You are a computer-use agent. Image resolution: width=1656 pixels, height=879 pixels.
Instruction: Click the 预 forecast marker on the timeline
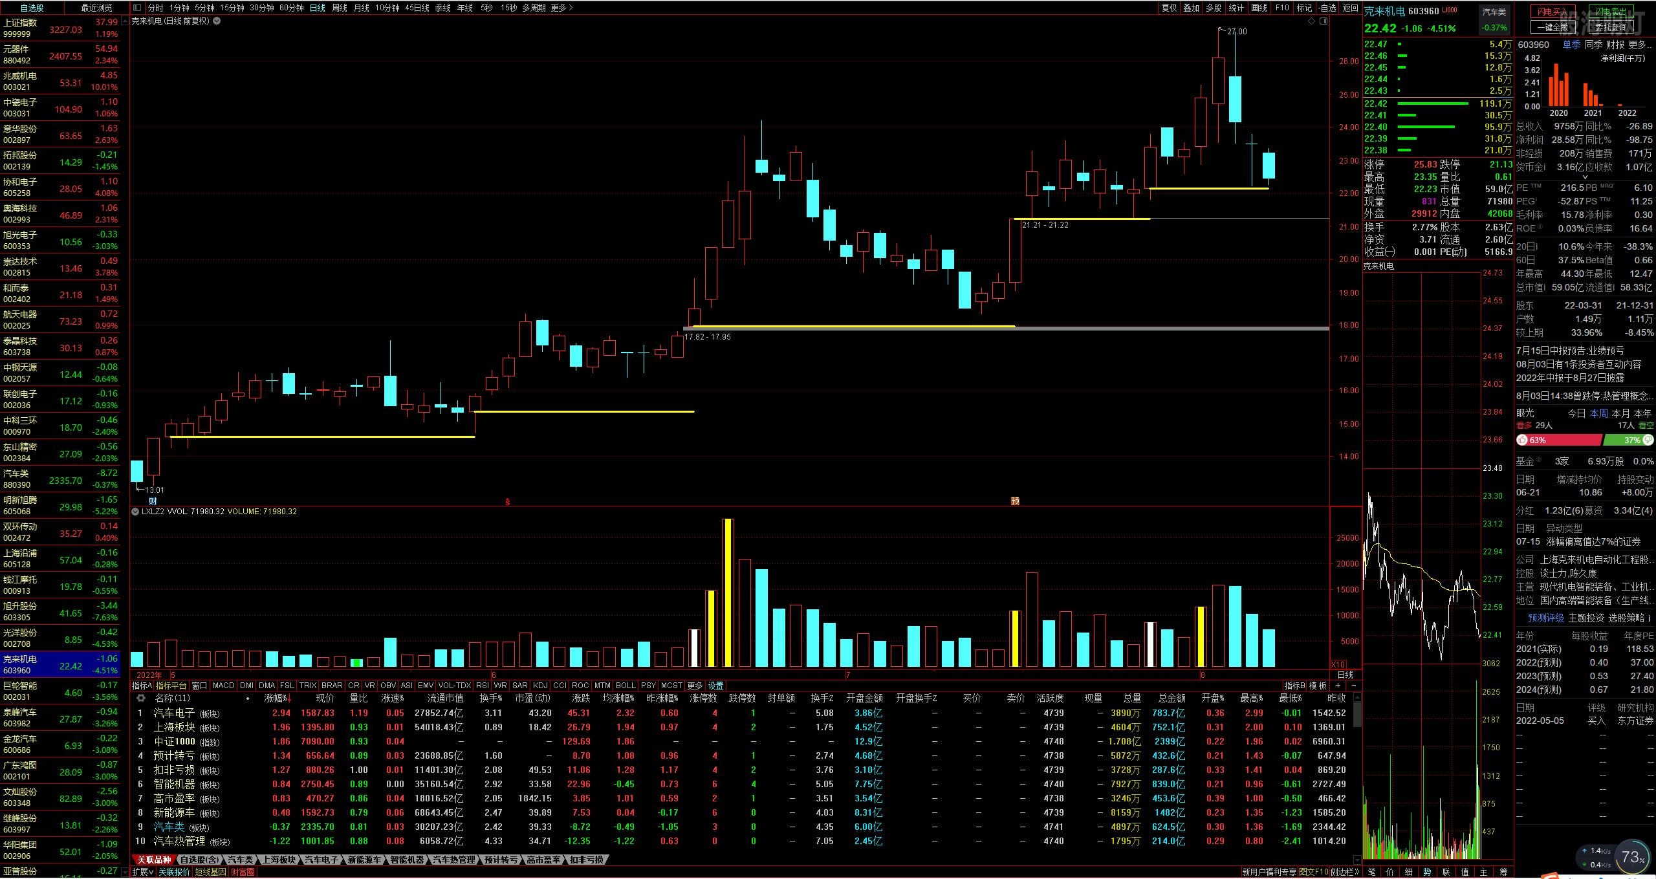click(1015, 501)
